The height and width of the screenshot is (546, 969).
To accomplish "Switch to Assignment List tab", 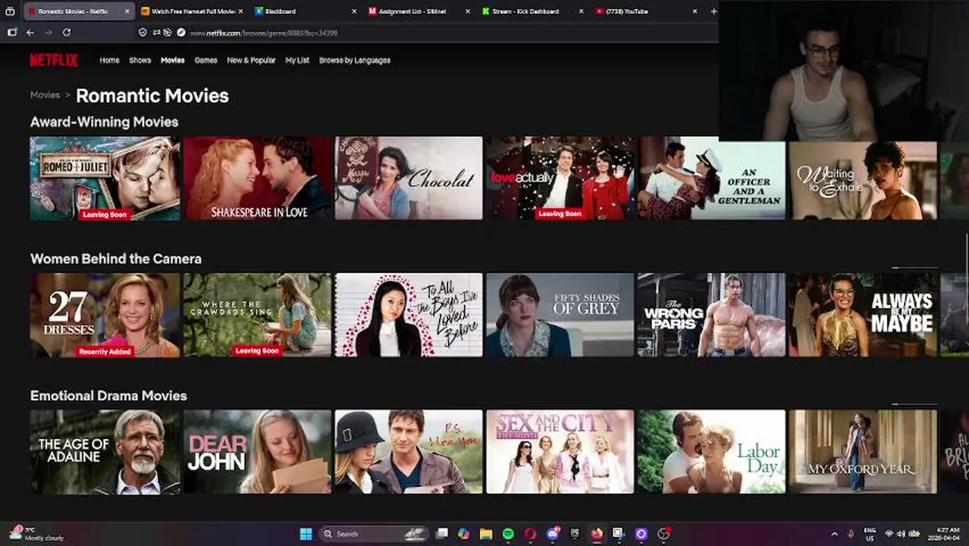I will [x=419, y=11].
